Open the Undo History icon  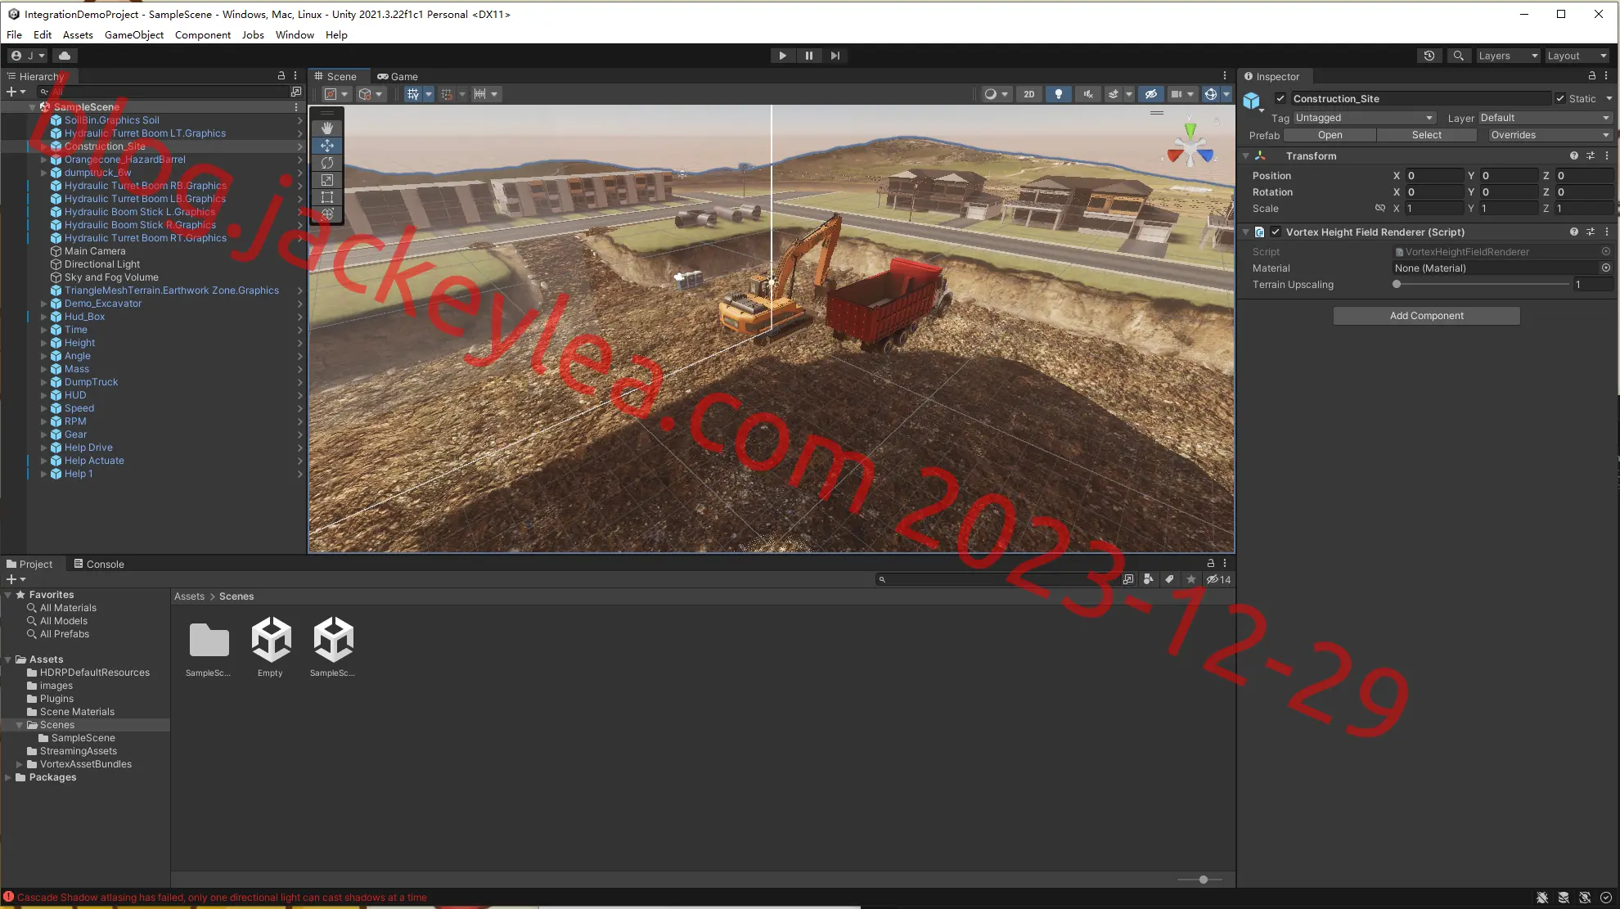[1429, 56]
